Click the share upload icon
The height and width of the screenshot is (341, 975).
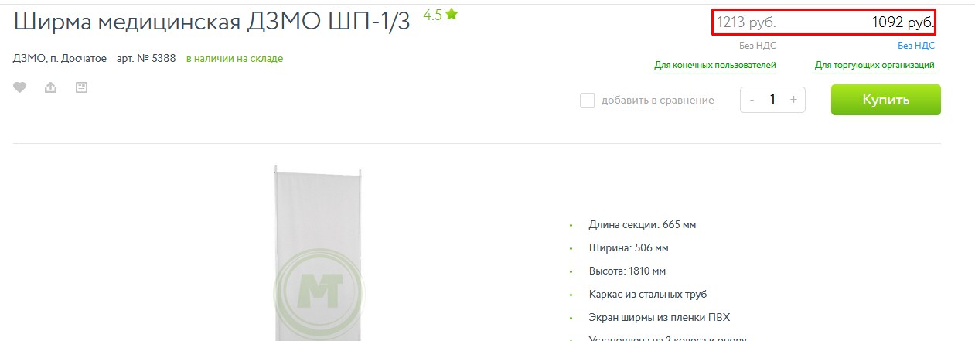pyautogui.click(x=50, y=88)
